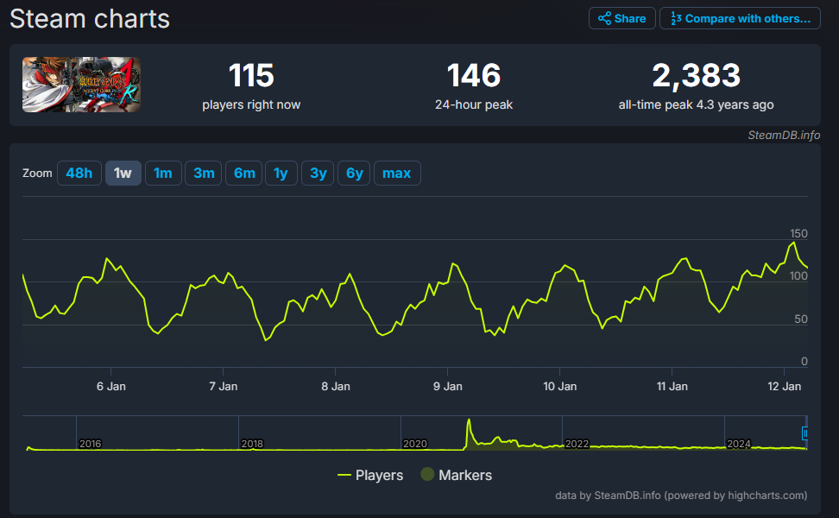Switch chart zoom to 6m

coord(244,173)
